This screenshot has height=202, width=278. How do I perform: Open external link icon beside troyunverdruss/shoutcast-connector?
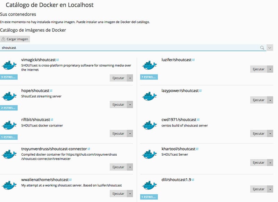tap(89, 149)
